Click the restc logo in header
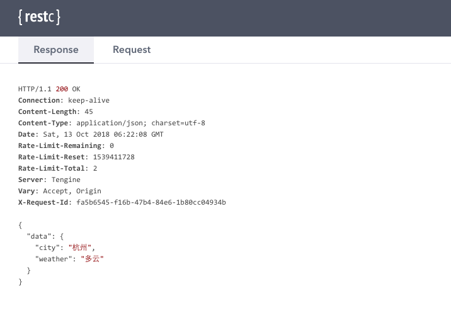451x313 pixels. click(x=40, y=17)
